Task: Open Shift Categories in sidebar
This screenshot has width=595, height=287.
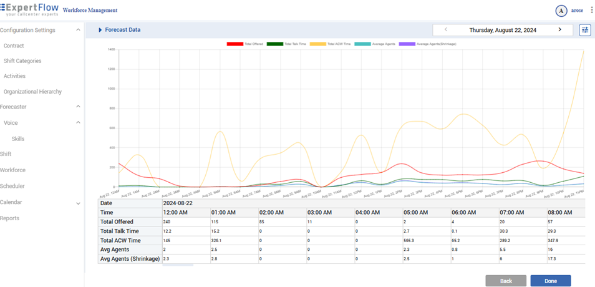Action: coord(22,61)
